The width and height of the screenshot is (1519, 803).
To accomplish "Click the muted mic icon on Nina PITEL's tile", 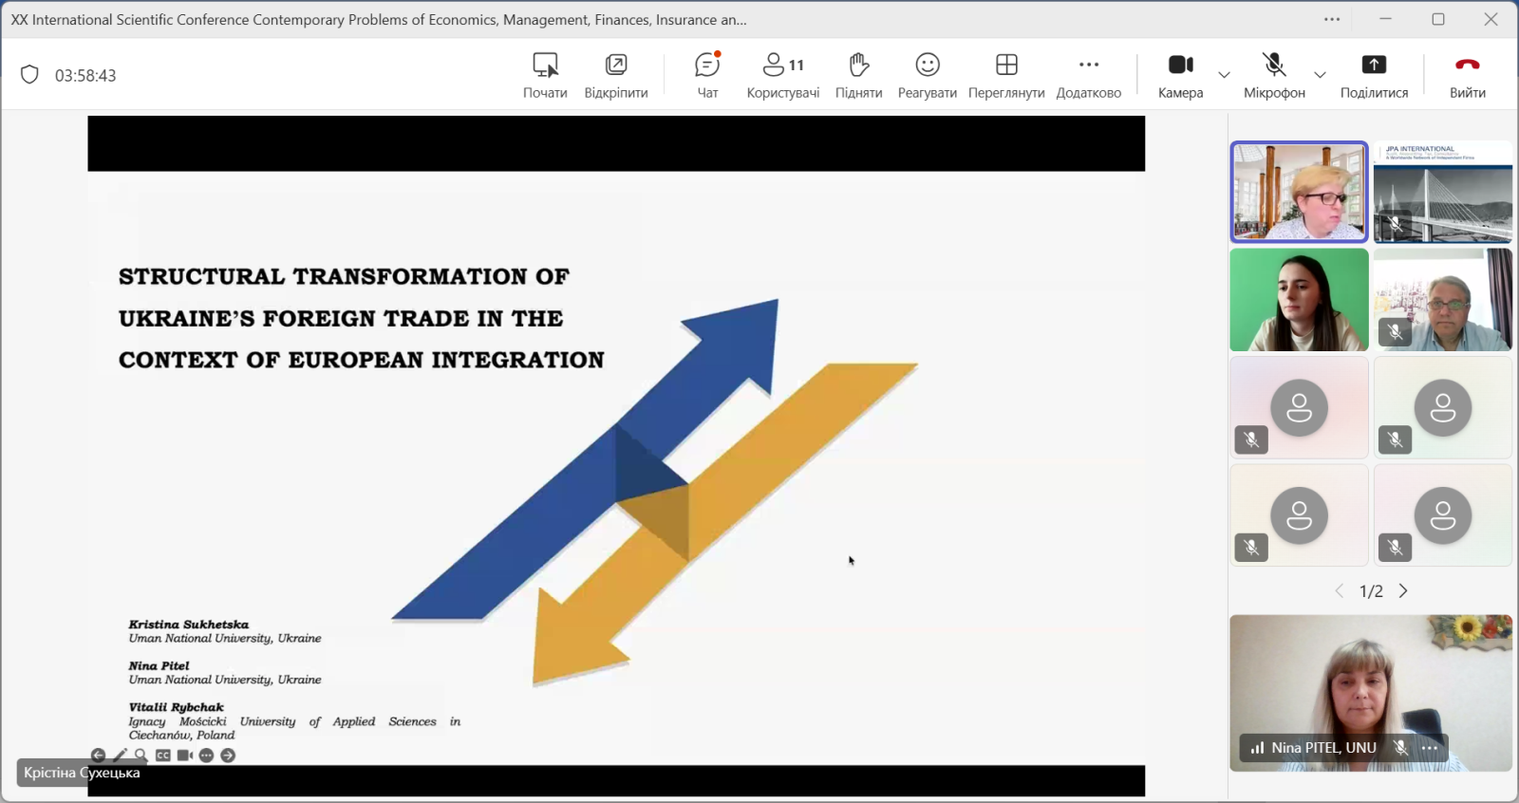I will (x=1400, y=748).
